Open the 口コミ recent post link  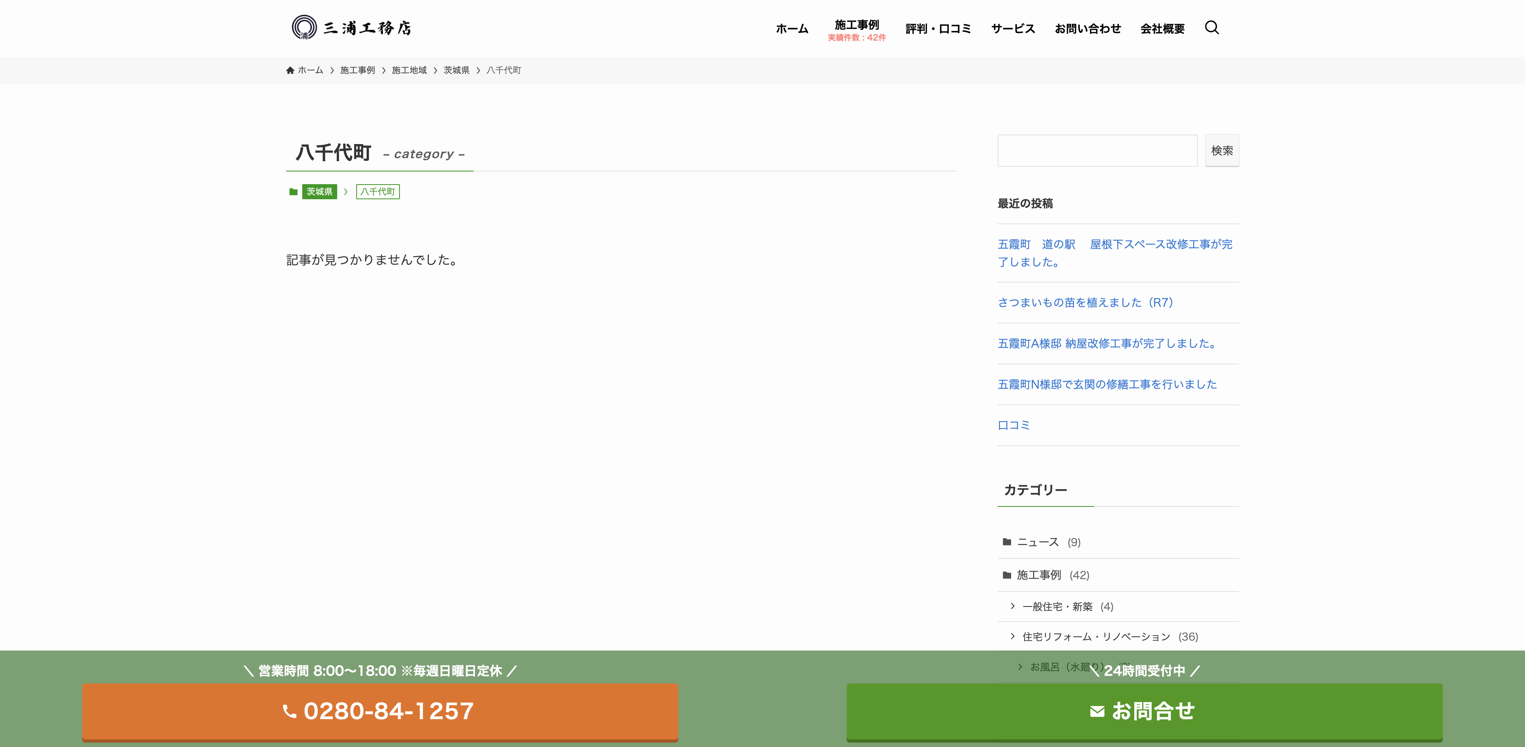pyautogui.click(x=1013, y=425)
